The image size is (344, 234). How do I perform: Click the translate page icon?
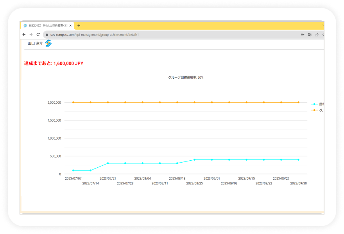coord(310,35)
